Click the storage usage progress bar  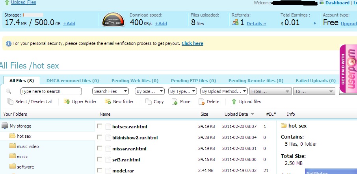tap(33, 15)
